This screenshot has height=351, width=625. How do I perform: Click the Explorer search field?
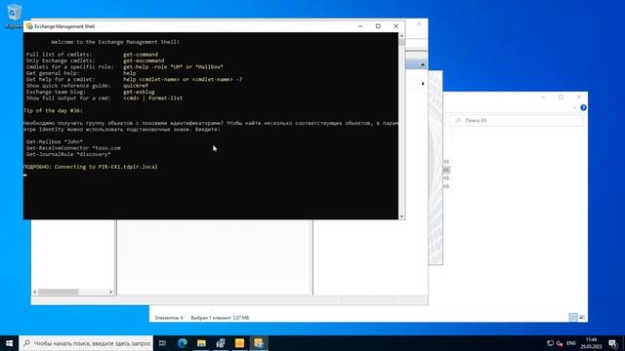(517, 120)
